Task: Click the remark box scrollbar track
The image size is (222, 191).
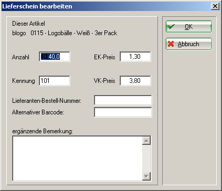Action: (x=146, y=158)
